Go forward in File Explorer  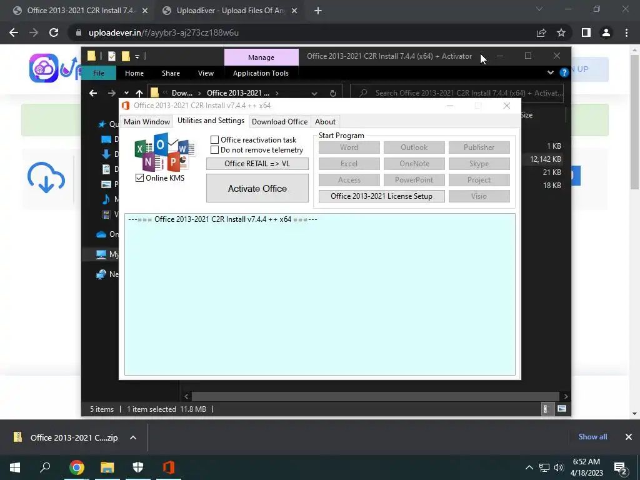pos(111,93)
